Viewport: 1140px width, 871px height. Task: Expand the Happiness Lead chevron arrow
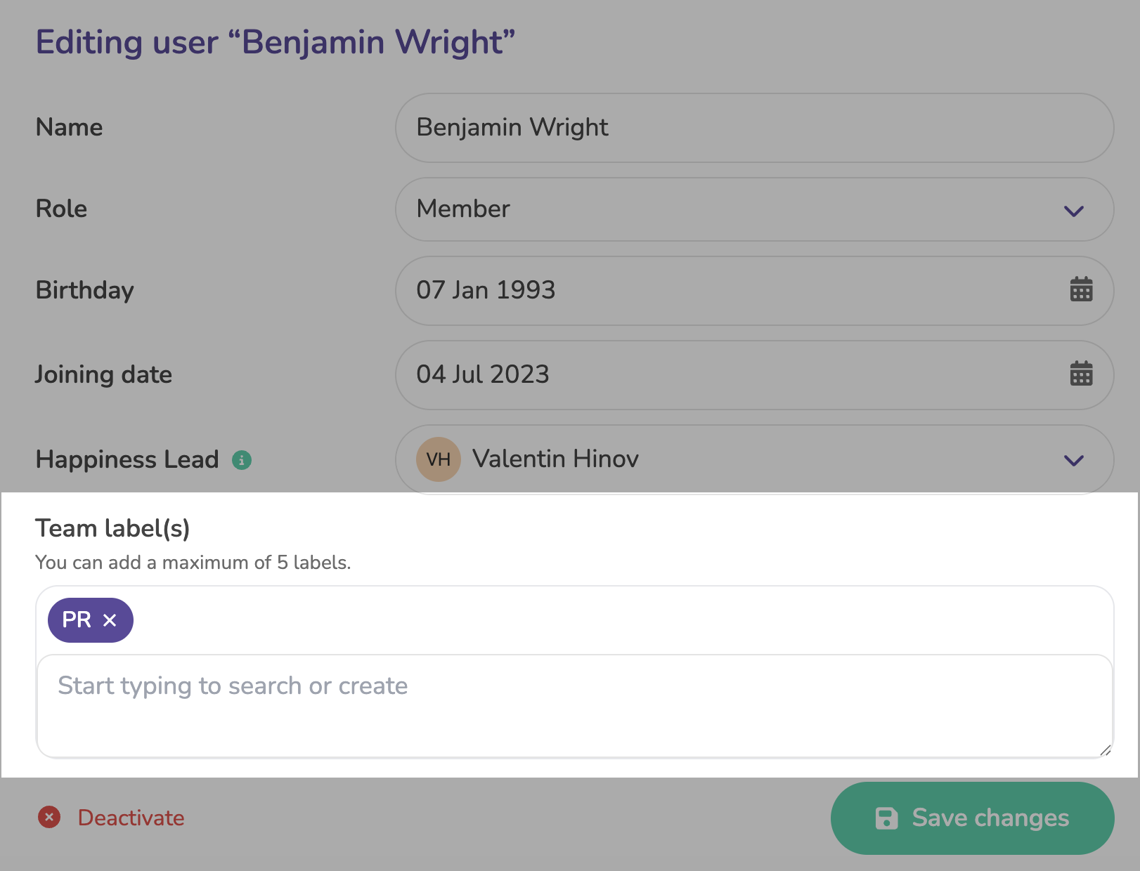point(1073,461)
